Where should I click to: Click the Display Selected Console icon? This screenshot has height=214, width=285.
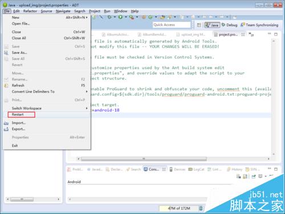(260, 176)
